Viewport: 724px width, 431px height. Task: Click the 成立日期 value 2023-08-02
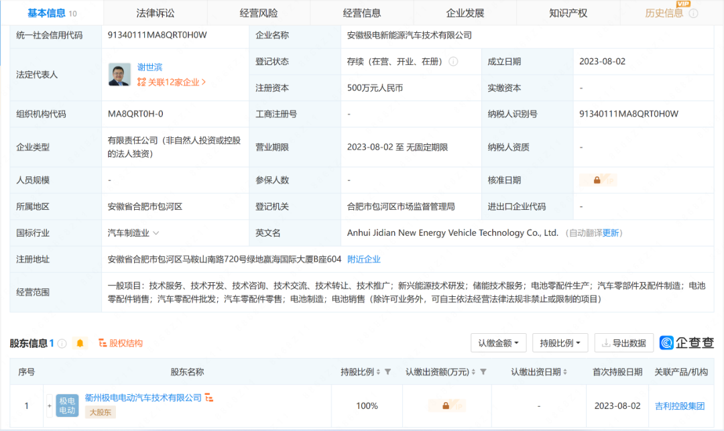(x=602, y=62)
